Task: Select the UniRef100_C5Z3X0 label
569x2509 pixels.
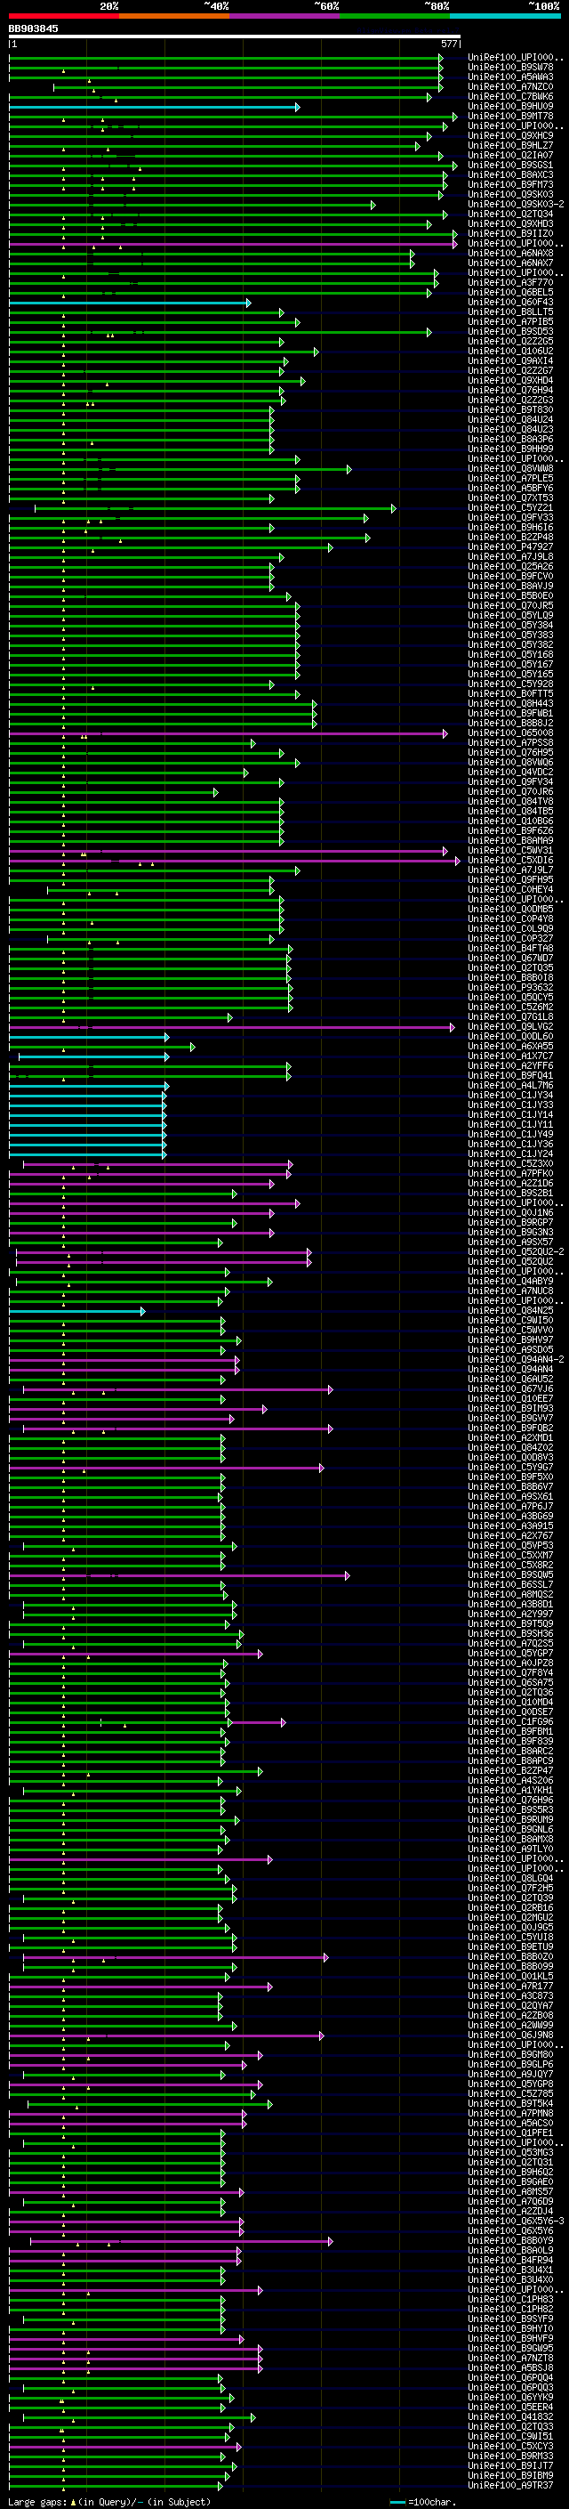Action: [510, 1163]
